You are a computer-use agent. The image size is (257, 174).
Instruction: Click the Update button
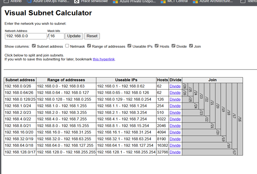click(x=74, y=36)
